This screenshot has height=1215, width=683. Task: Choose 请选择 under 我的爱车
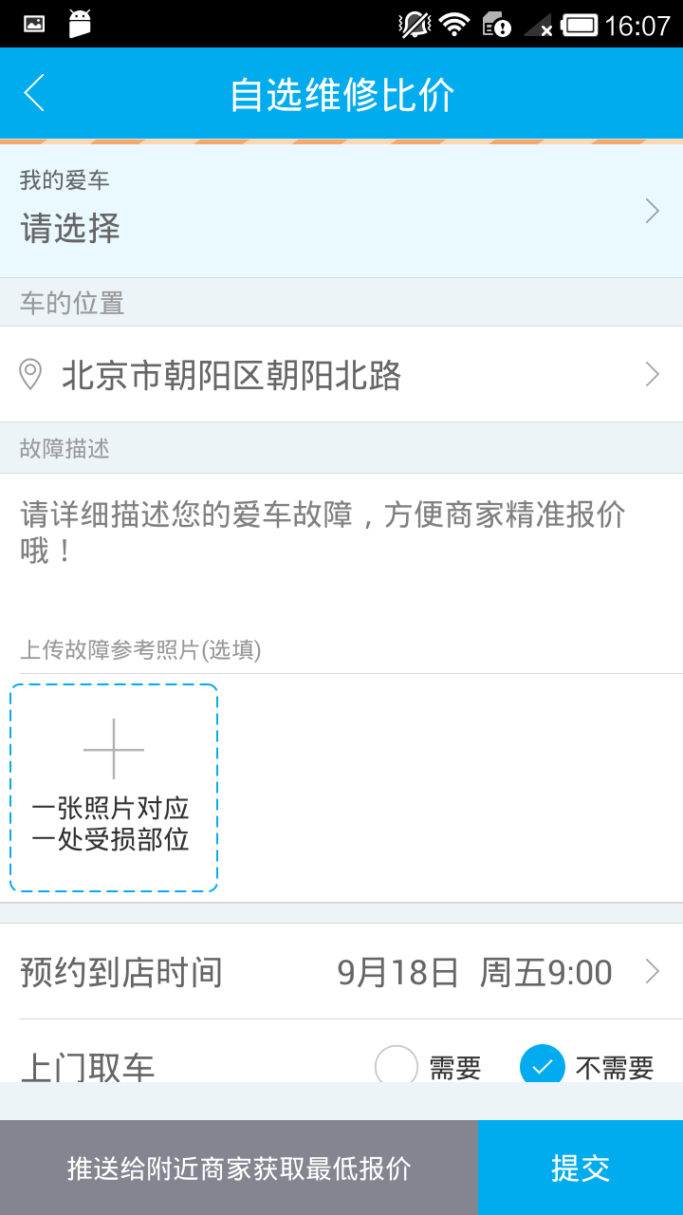point(70,229)
